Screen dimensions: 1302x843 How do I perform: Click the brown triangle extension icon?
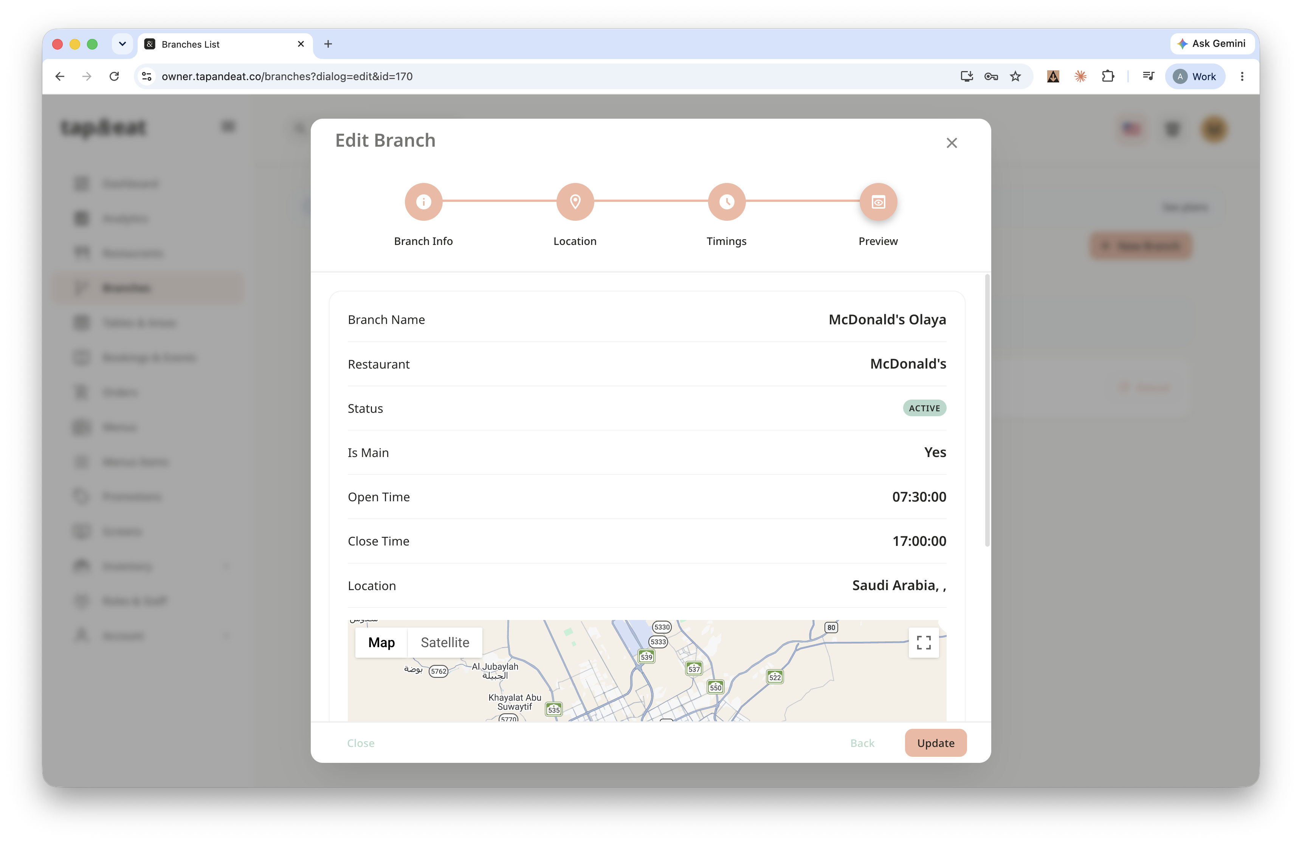(x=1052, y=77)
